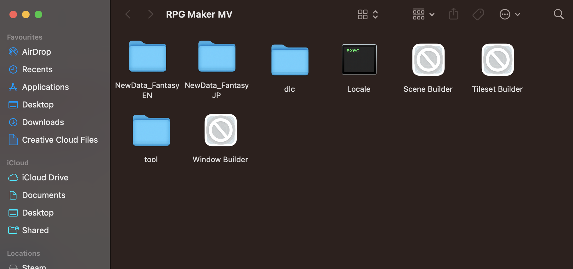Click the 'Locale' file name
This screenshot has height=269, width=573.
coord(359,89)
